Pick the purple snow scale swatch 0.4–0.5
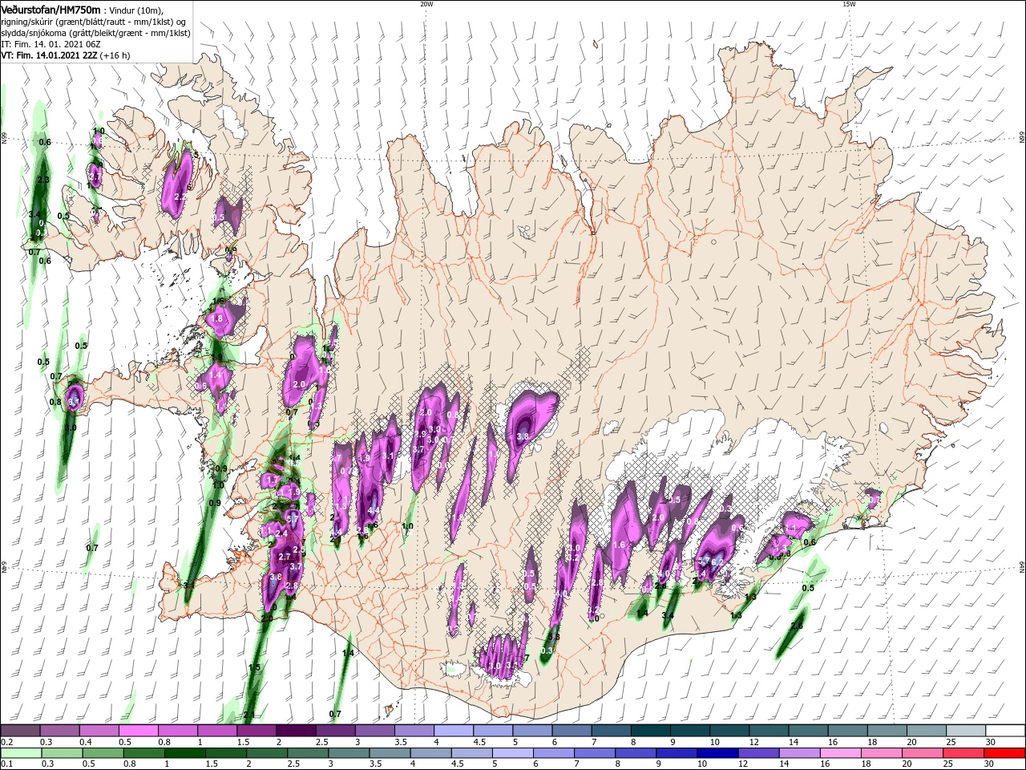1026x770 pixels. 99,731
